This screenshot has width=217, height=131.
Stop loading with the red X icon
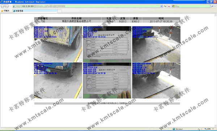[x=169, y=6]
